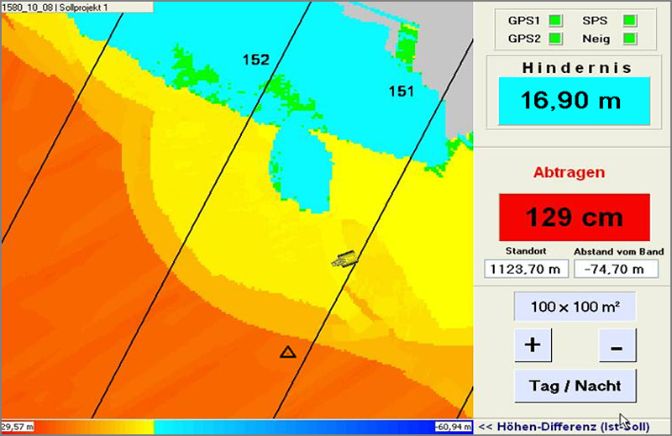Click the green SPS status indicator
Viewport: 672px width, 436px height.
point(628,20)
